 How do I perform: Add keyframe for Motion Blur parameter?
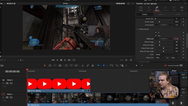pyautogui.click(x=183, y=19)
